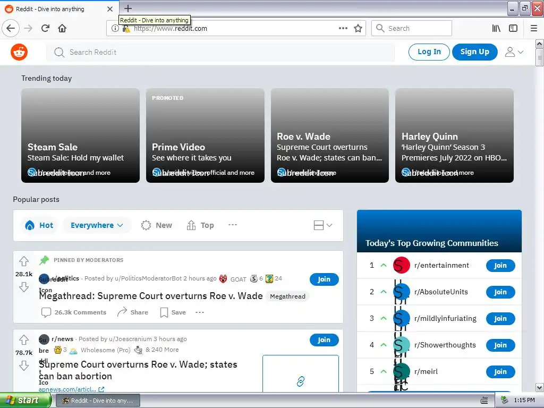Click page scrollbar down arrow
The width and height of the screenshot is (544, 408).
point(539,387)
